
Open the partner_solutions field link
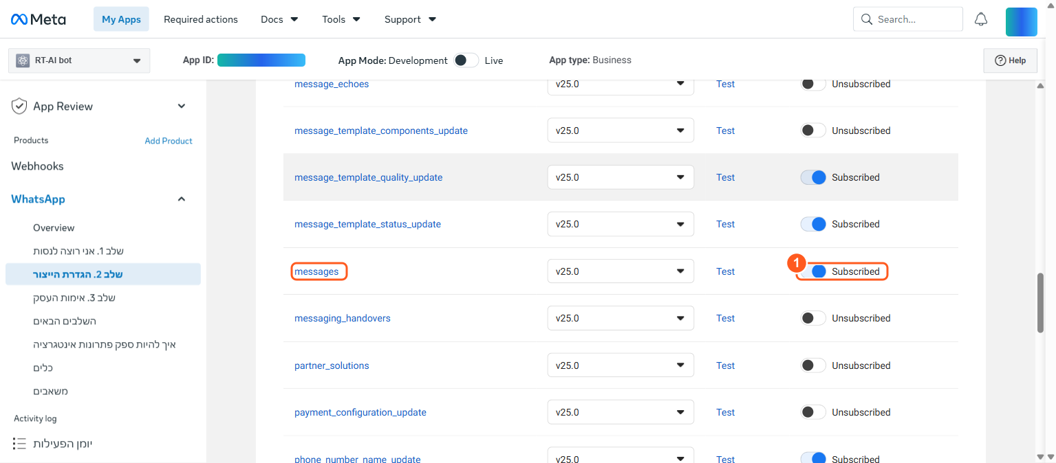click(x=332, y=365)
